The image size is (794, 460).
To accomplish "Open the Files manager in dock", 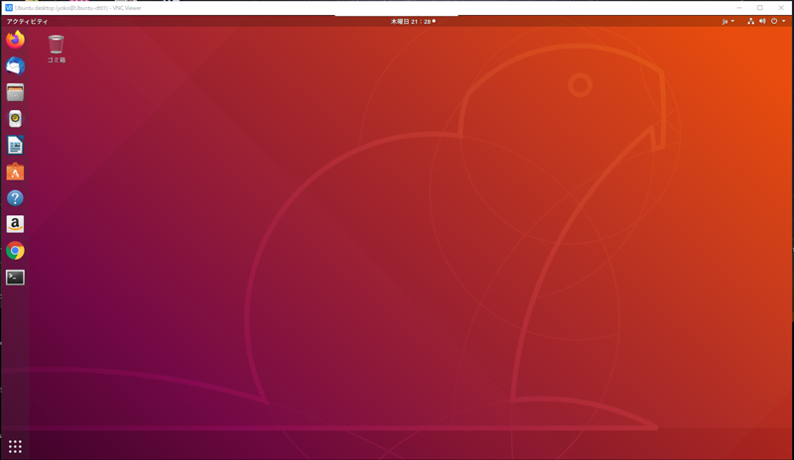I will (x=15, y=92).
